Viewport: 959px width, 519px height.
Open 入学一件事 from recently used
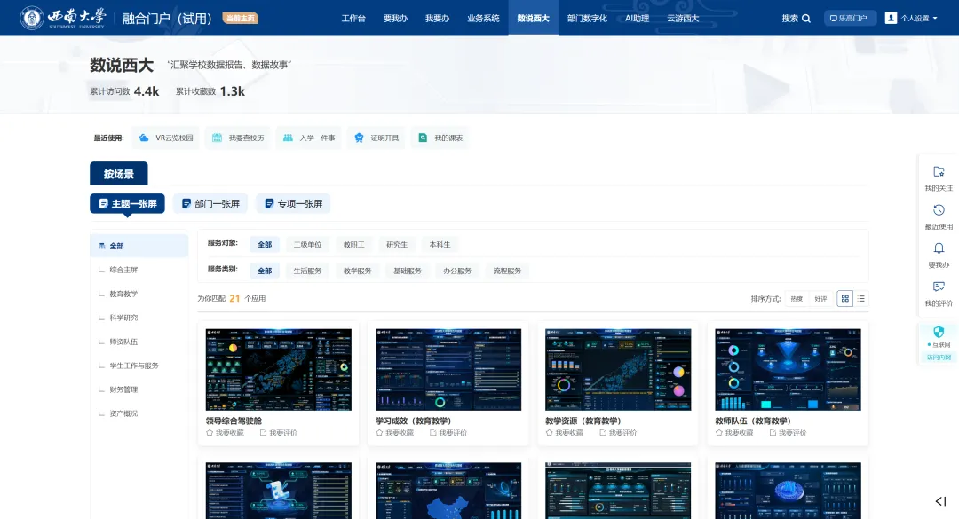coord(286,138)
